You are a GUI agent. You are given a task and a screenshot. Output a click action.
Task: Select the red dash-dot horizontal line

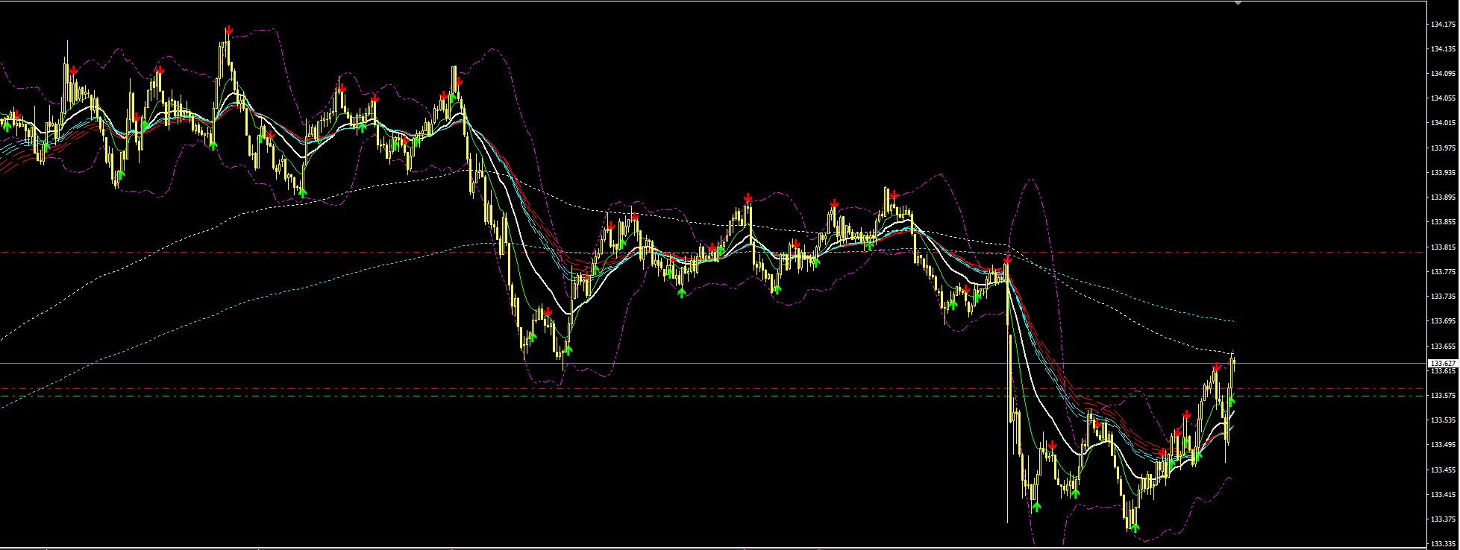coord(711,253)
